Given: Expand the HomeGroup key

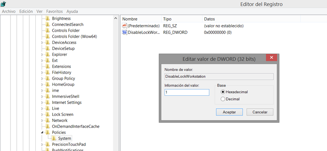Looking at the screenshot, I should pyautogui.click(x=42, y=85).
